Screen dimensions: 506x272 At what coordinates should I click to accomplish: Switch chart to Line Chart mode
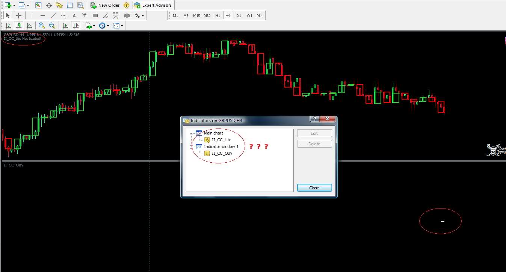[x=29, y=26]
